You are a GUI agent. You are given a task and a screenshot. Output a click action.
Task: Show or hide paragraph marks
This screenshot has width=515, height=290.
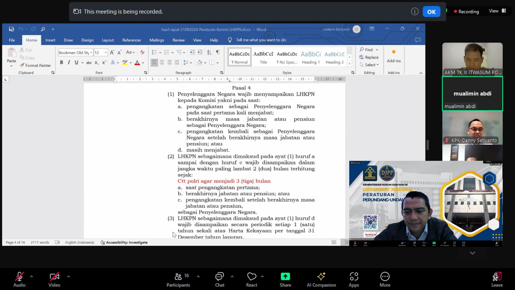218,52
